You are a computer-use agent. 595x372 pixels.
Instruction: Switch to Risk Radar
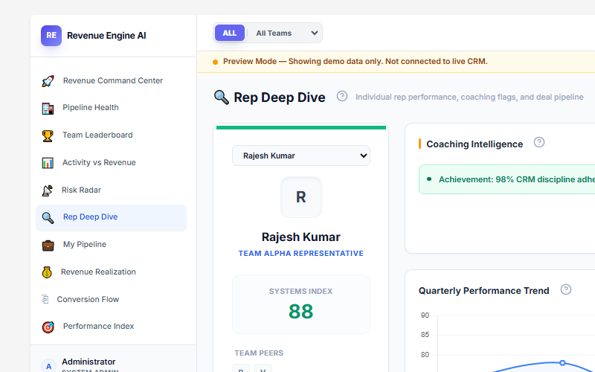(81, 190)
